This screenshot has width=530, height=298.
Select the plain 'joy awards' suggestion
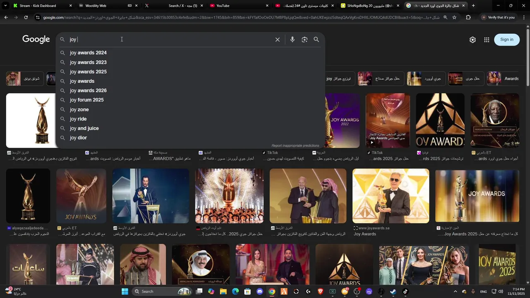190,81
